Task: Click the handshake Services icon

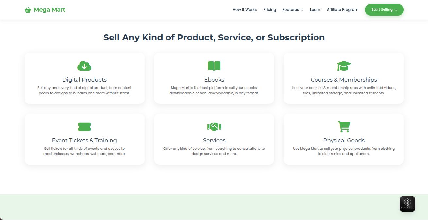Action: click(214, 127)
